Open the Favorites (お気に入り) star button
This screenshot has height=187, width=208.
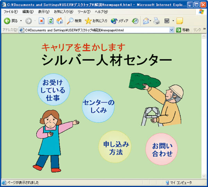(96, 21)
